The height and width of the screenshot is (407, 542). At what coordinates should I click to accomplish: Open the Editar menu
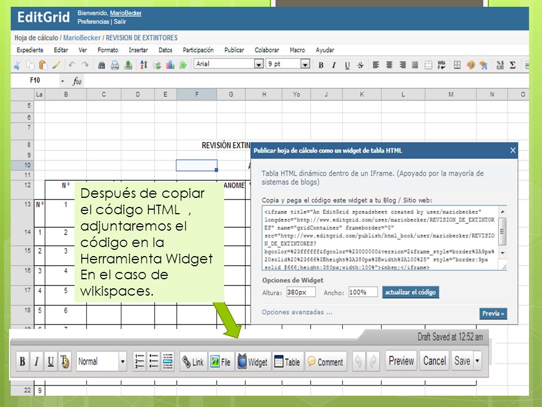[61, 50]
